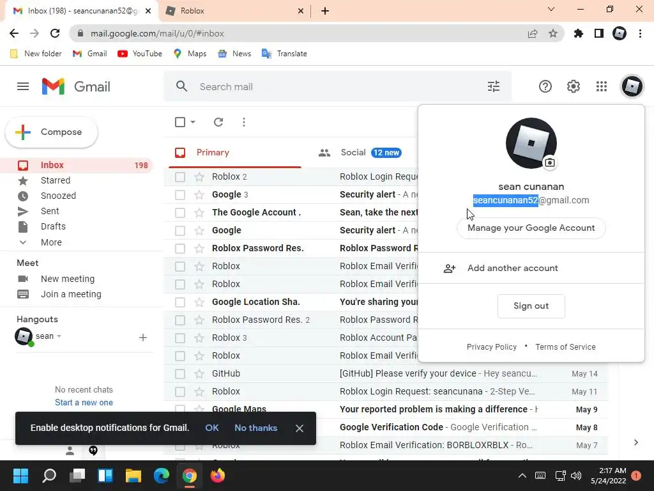Sign out of the Google account
654x491 pixels.
click(x=531, y=306)
